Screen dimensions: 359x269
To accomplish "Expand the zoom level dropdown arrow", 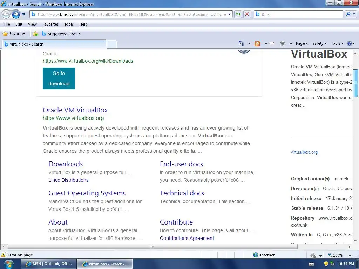I will (350, 255).
